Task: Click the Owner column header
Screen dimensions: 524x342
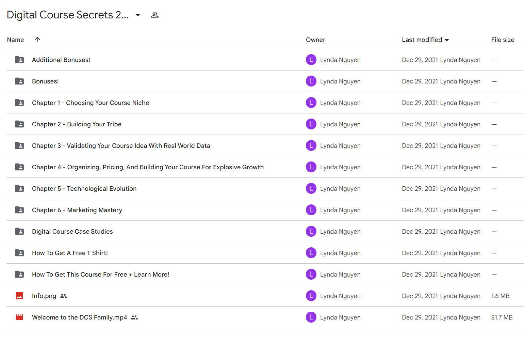Action: pos(315,40)
